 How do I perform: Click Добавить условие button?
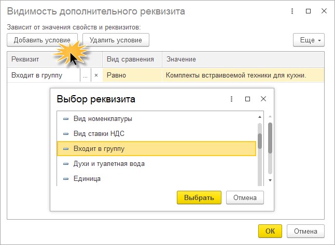pos(43,40)
